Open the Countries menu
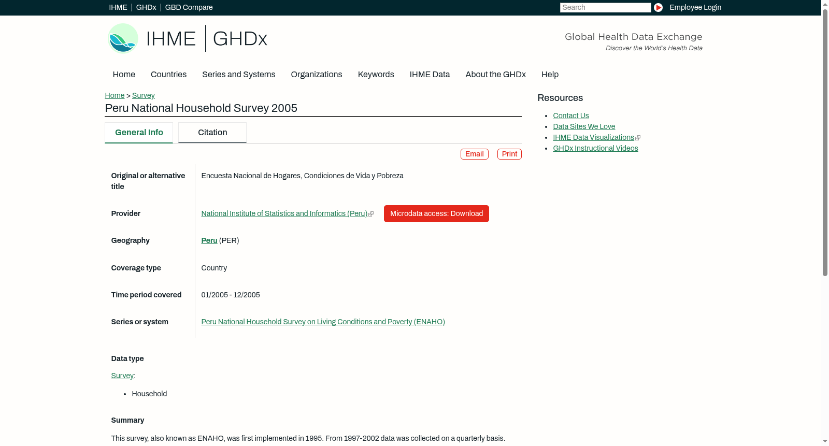This screenshot has width=829, height=446. (x=168, y=75)
